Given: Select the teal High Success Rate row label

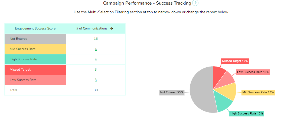Looking at the screenshot, I should 35,59.
